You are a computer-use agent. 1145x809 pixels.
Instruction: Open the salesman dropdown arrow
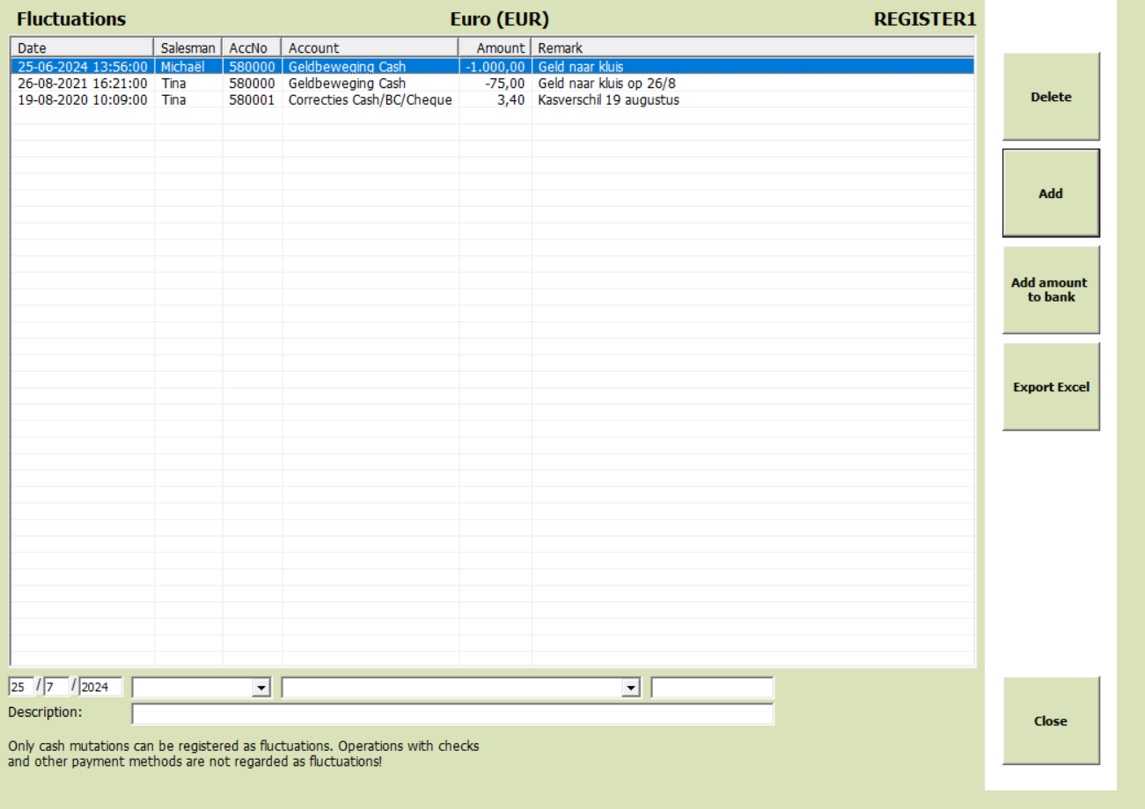(x=259, y=687)
